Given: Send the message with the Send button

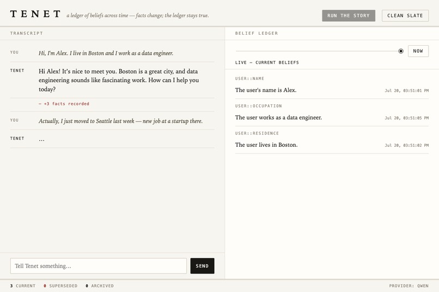Looking at the screenshot, I should pyautogui.click(x=202, y=266).
